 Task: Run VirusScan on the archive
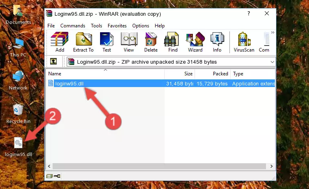[244, 42]
